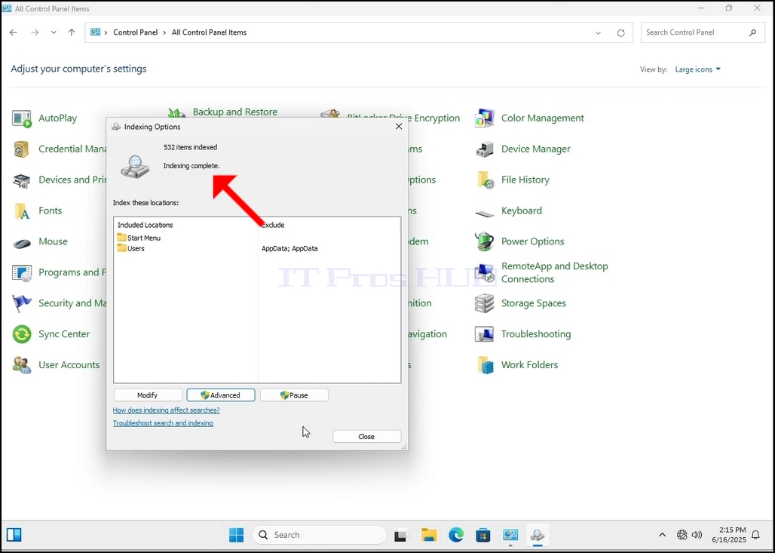The height and width of the screenshot is (553, 775).
Task: Go back with the Back arrow
Action: (x=14, y=32)
